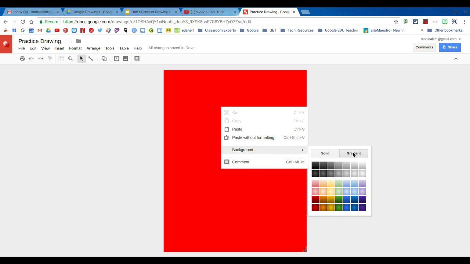Open the Classroom Experts bookmark folder

tap(217, 30)
